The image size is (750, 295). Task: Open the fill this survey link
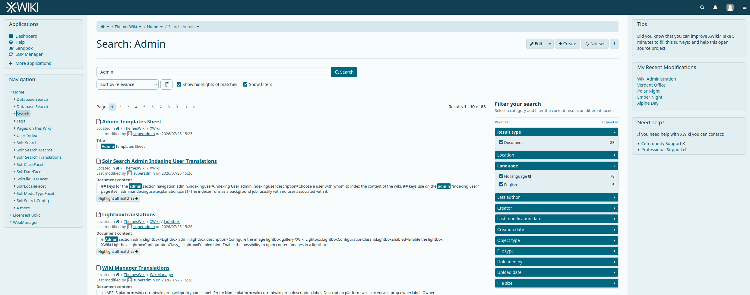click(673, 42)
